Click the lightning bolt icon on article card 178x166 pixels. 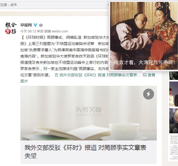[149, 94]
